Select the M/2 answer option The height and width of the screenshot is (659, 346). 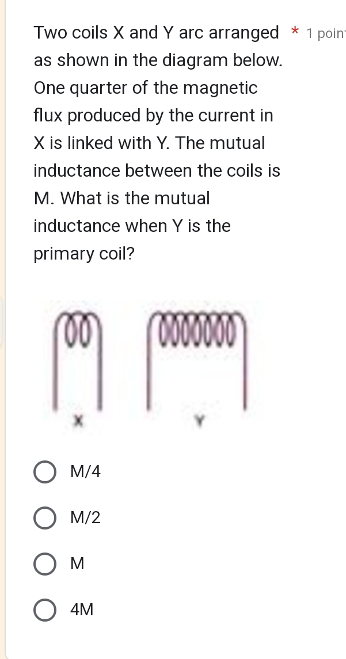(x=44, y=517)
